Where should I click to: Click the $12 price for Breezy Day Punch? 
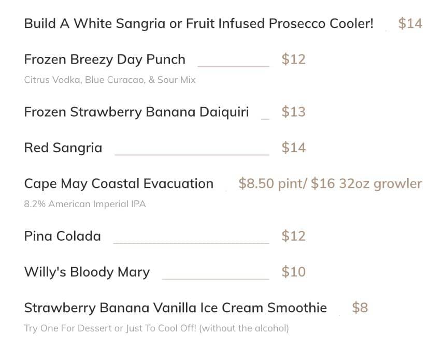(293, 60)
